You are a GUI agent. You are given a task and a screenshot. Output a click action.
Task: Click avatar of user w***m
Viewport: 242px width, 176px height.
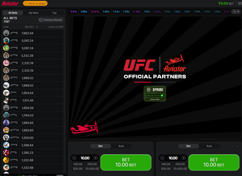(6, 130)
